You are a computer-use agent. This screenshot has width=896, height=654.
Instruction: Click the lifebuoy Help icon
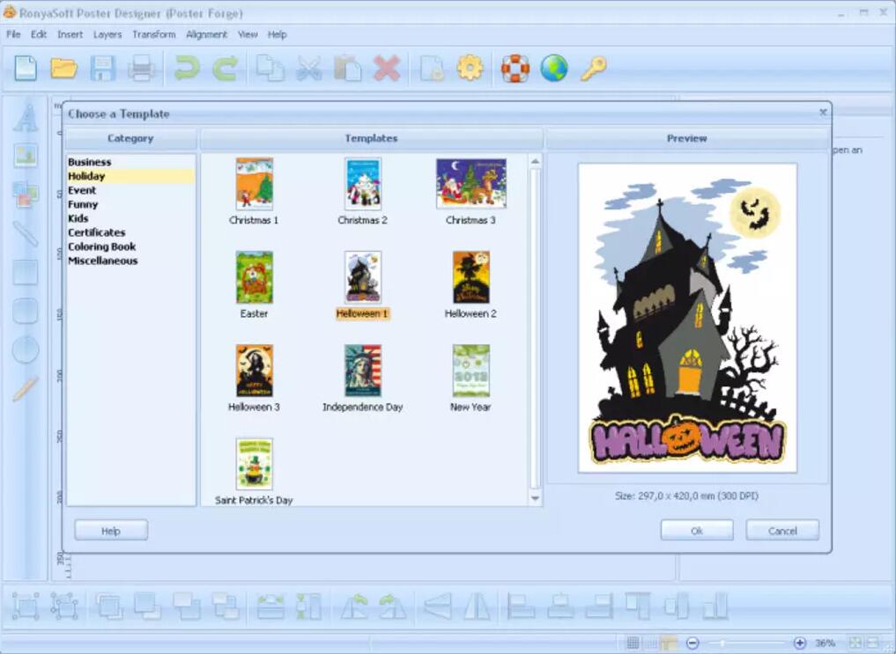515,69
